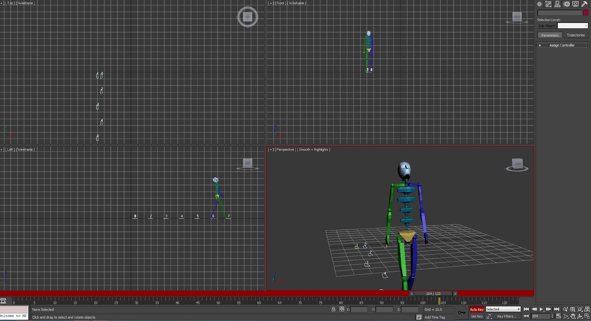
Task: Click Zoom Extents Selected
Action: (580, 309)
